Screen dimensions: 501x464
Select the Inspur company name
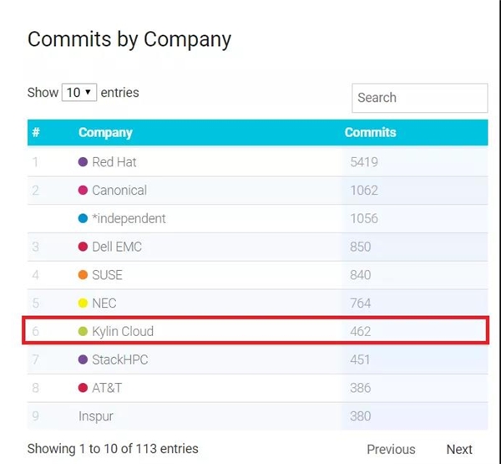[x=96, y=416]
